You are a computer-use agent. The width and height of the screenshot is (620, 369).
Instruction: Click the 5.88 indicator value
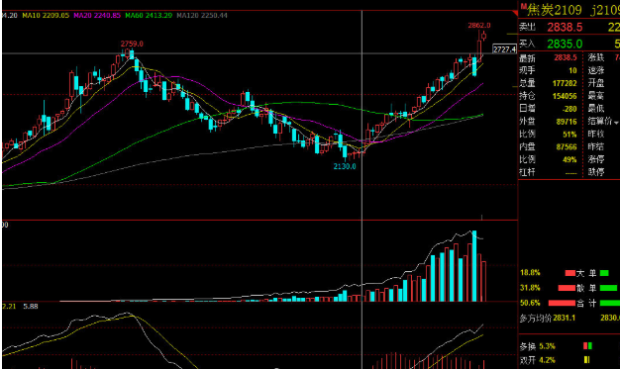click(x=31, y=307)
